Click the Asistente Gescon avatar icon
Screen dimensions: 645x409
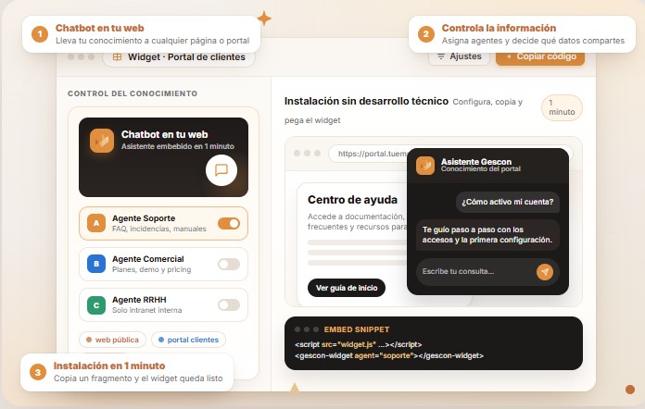425,166
